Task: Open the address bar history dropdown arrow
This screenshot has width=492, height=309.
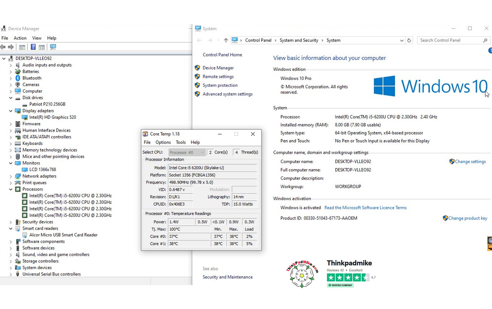Action: pos(401,40)
